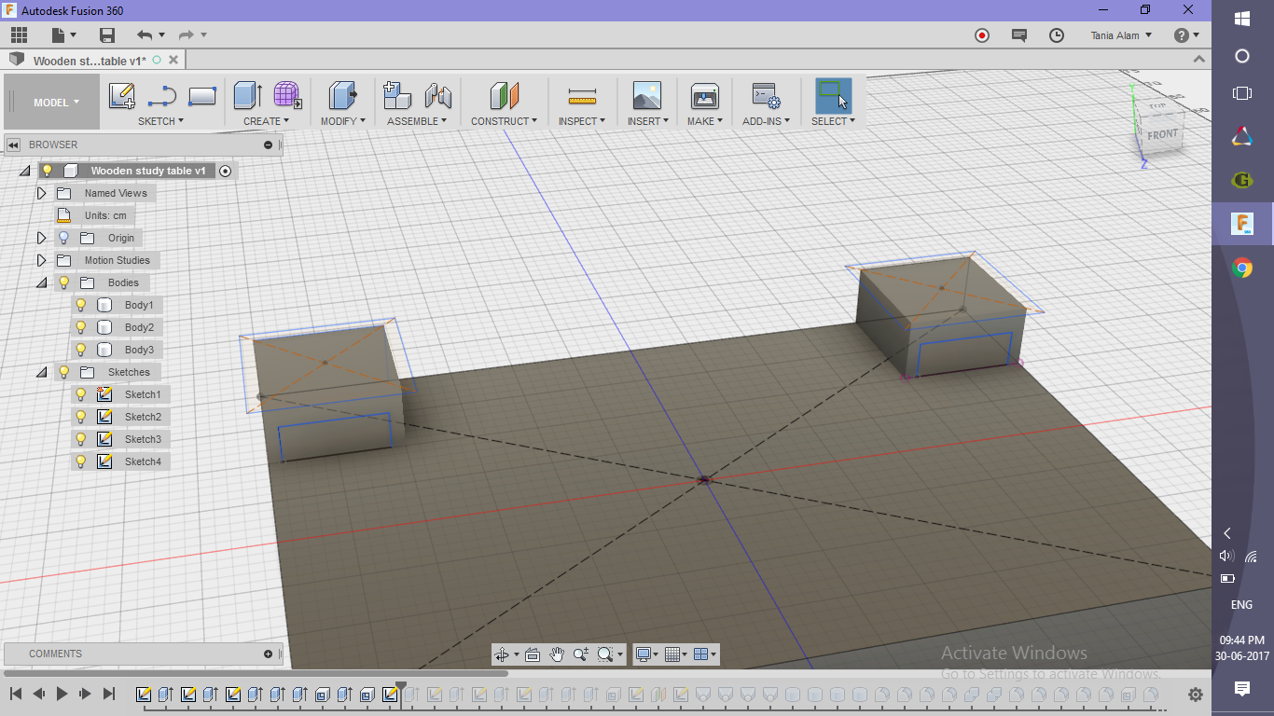Click the Wooden study table document tab
Image resolution: width=1274 pixels, height=716 pixels.
(x=90, y=61)
